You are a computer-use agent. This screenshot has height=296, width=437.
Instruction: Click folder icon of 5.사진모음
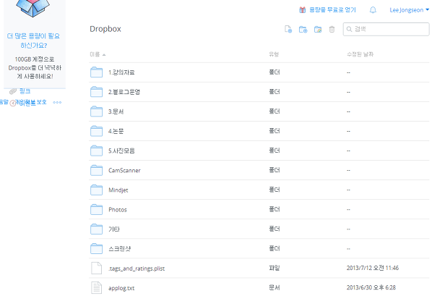coord(97,151)
